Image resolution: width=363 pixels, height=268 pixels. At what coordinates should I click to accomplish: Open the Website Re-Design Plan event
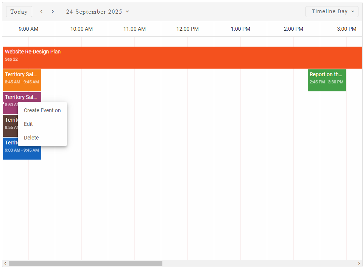coord(182,57)
